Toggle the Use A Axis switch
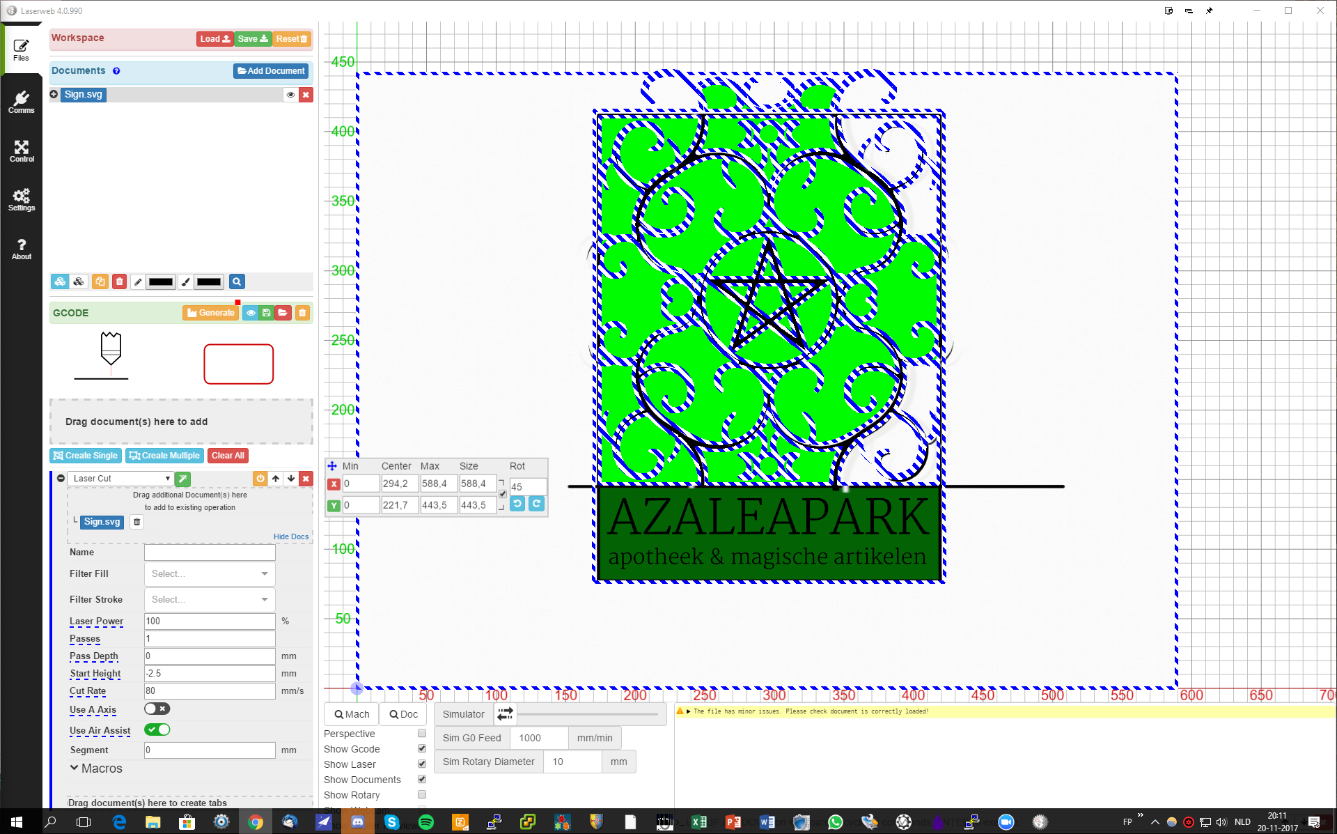Image resolution: width=1337 pixels, height=834 pixels. tap(157, 709)
